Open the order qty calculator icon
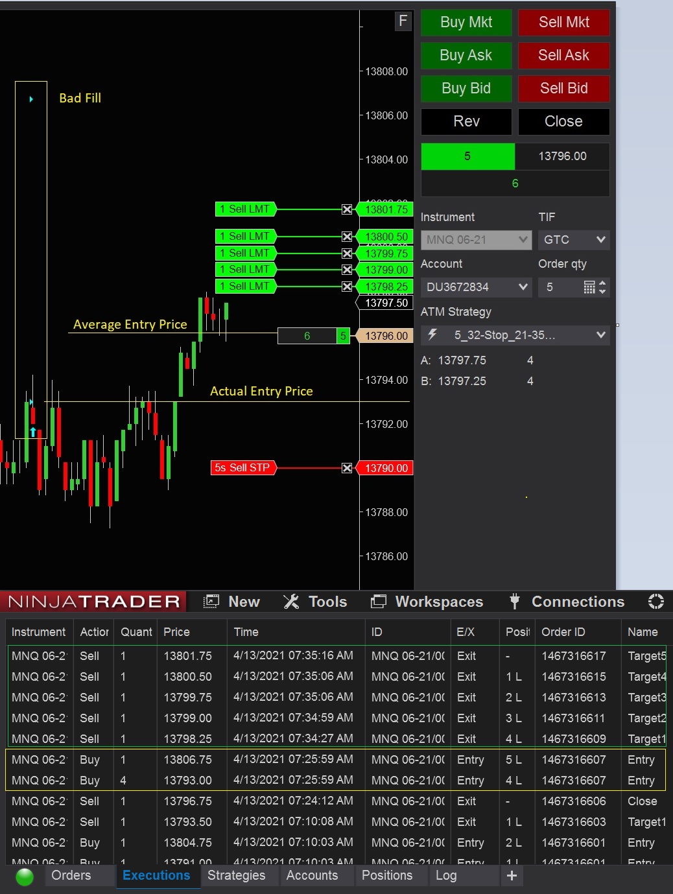The width and height of the screenshot is (673, 894). (x=589, y=287)
